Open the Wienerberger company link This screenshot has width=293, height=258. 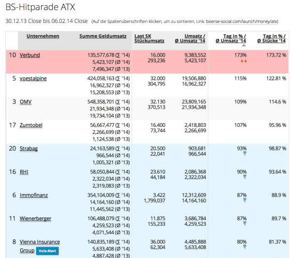(x=35, y=219)
